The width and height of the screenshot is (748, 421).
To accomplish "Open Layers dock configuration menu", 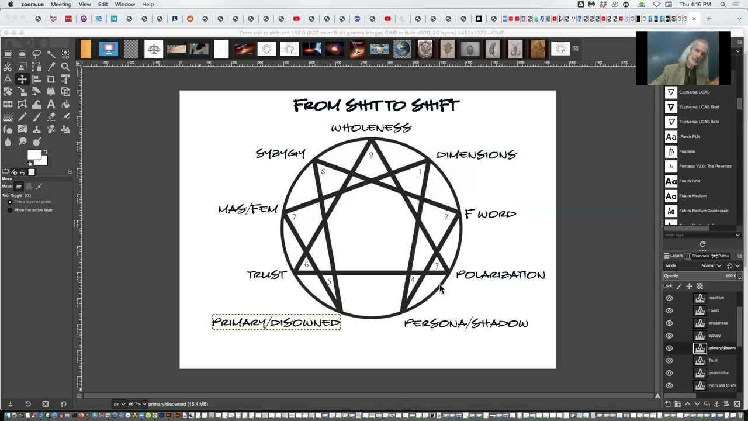I will pyautogui.click(x=739, y=256).
